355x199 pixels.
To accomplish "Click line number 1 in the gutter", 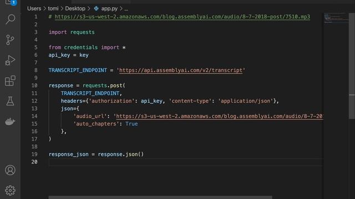I will (x=35, y=17).
